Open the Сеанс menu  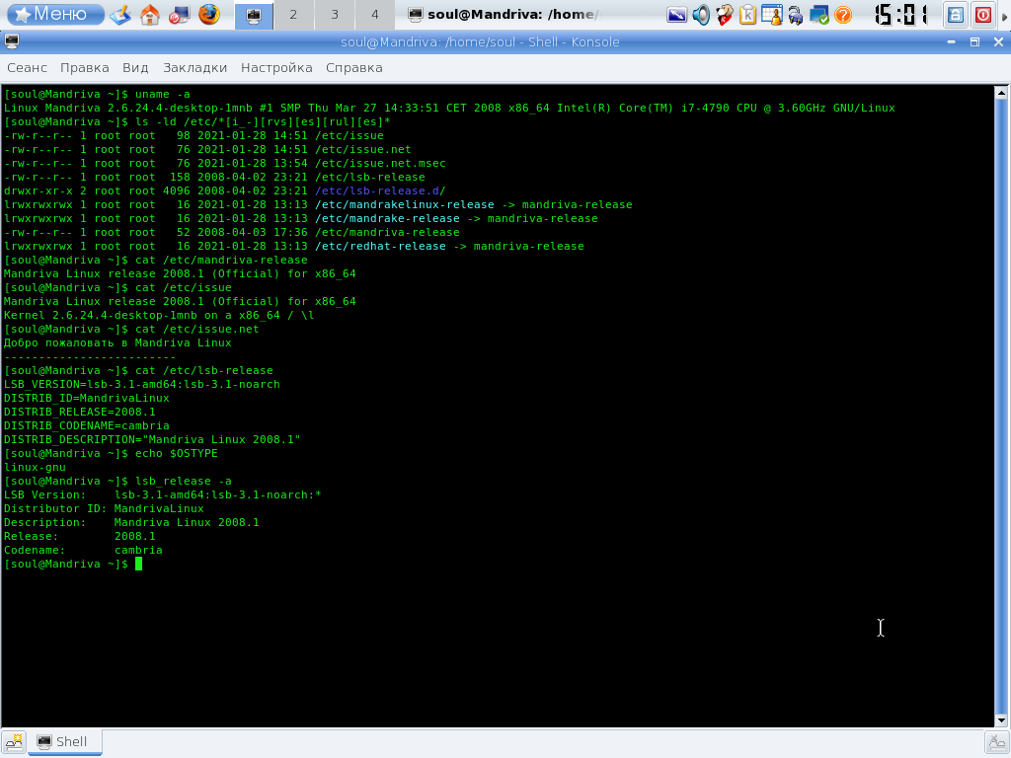(x=27, y=68)
